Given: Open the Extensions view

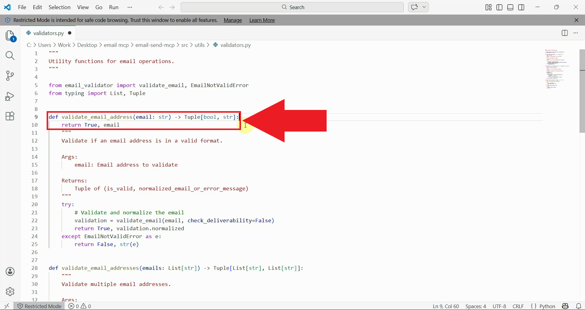Looking at the screenshot, I should [x=10, y=116].
